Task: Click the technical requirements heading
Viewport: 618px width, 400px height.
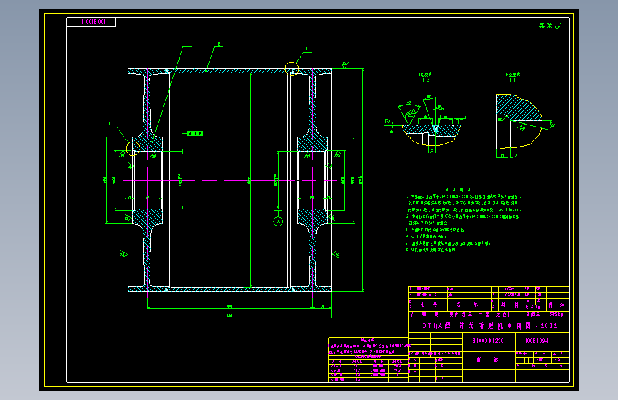Action: 458,190
